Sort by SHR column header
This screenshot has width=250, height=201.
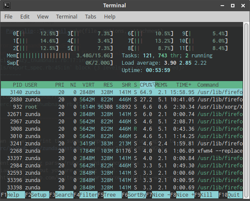[126, 85]
